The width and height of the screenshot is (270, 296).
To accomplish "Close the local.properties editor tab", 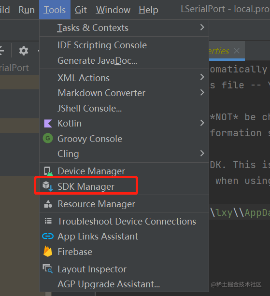I will [237, 51].
